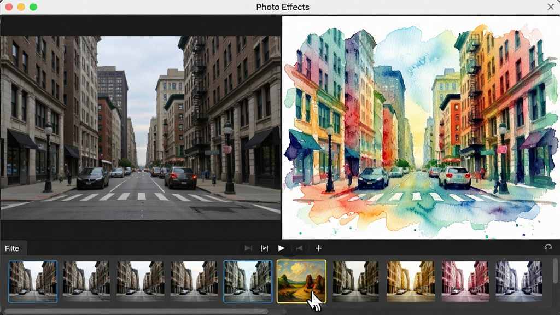Click the vertical scrollbar beside the filter strip

pyautogui.click(x=555, y=271)
